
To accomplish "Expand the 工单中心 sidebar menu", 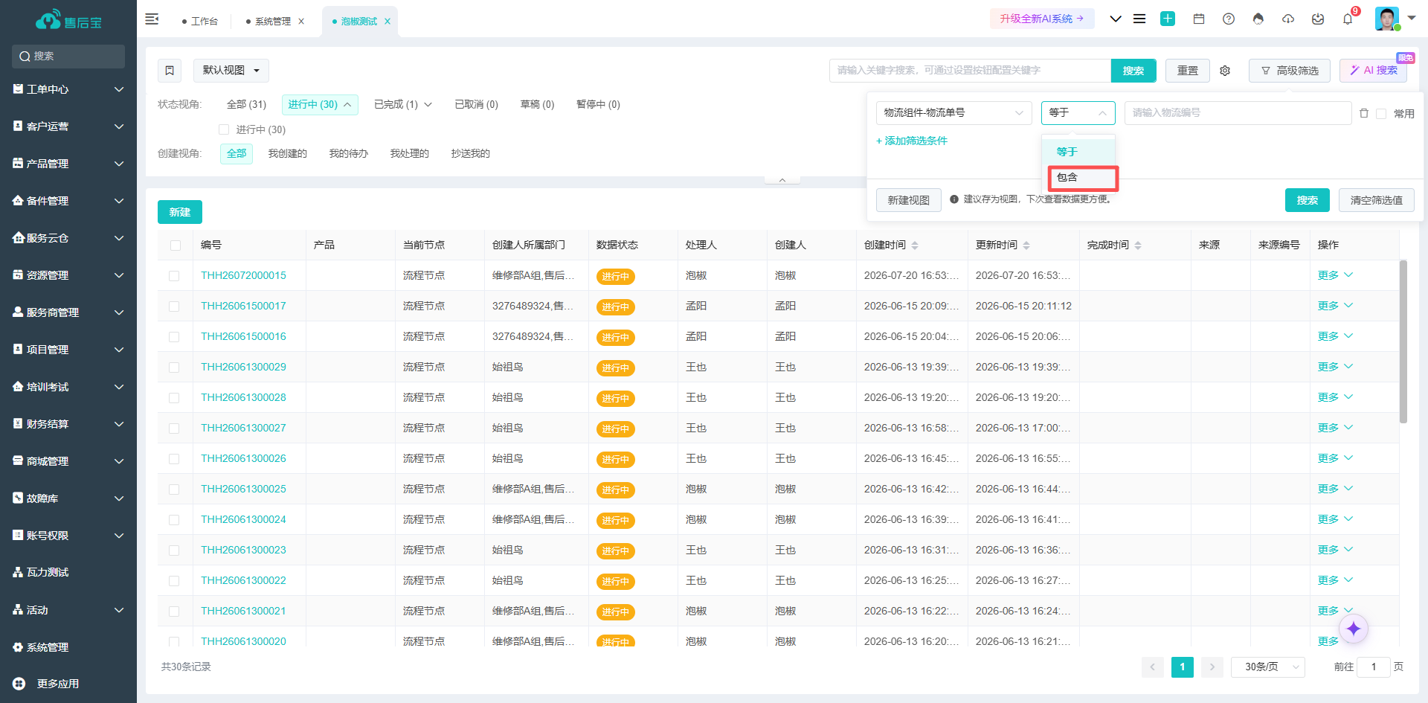I will [x=68, y=89].
